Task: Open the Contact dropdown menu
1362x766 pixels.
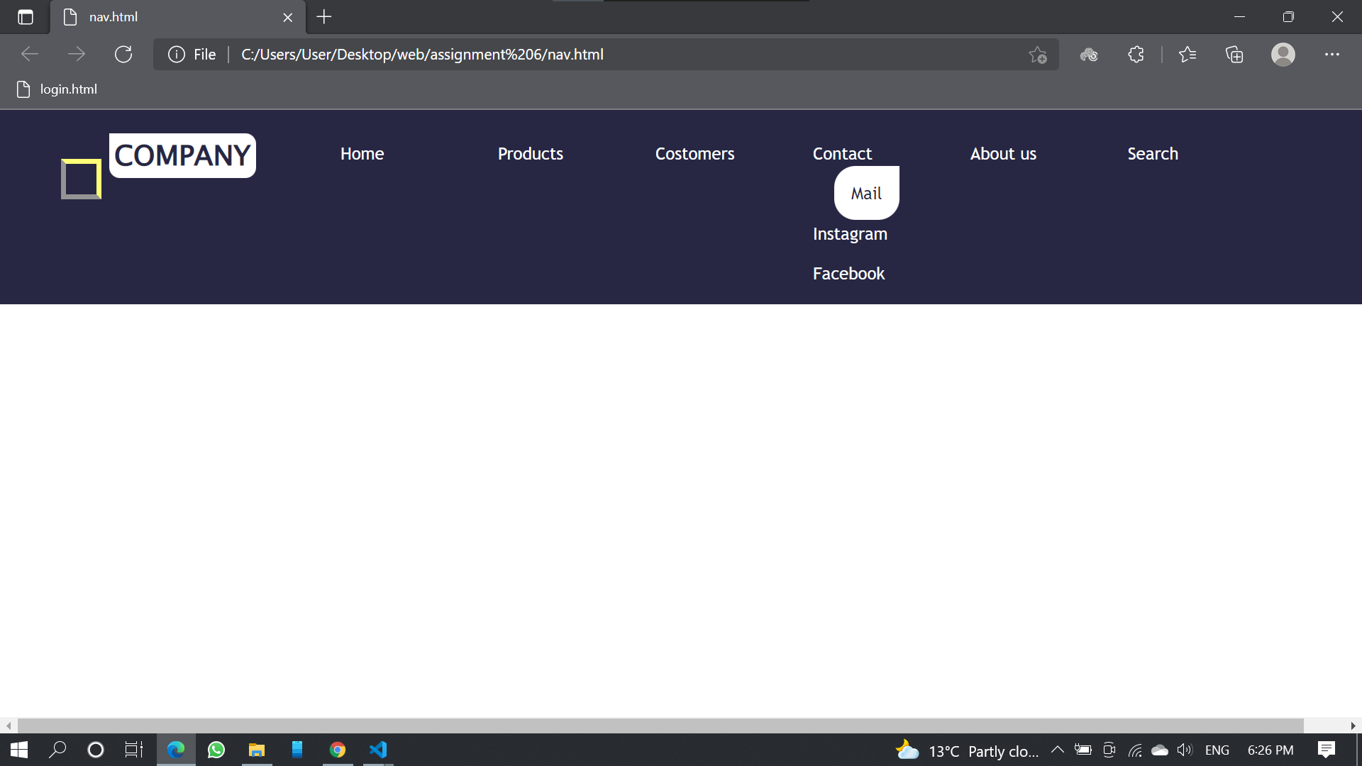Action: [843, 154]
